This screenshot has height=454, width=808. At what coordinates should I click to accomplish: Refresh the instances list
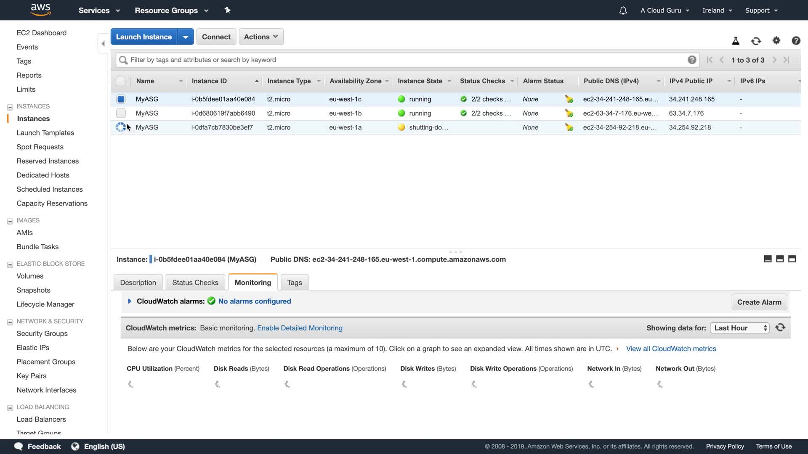point(756,41)
